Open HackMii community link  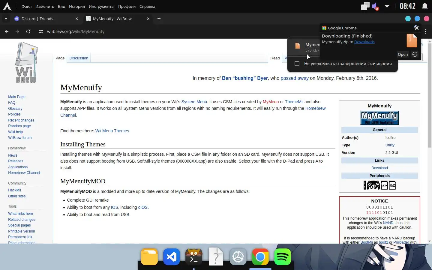(x=14, y=190)
